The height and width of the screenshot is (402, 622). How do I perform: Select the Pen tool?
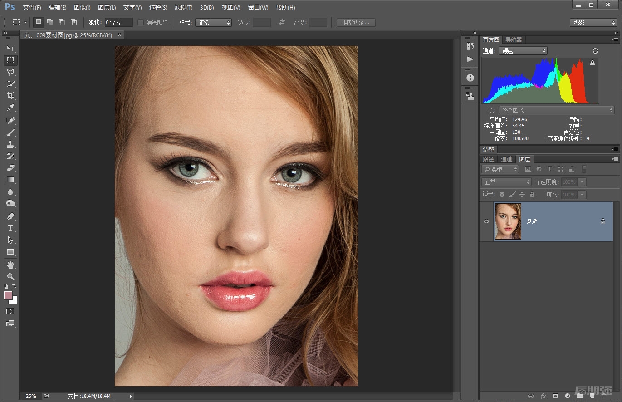(x=10, y=216)
